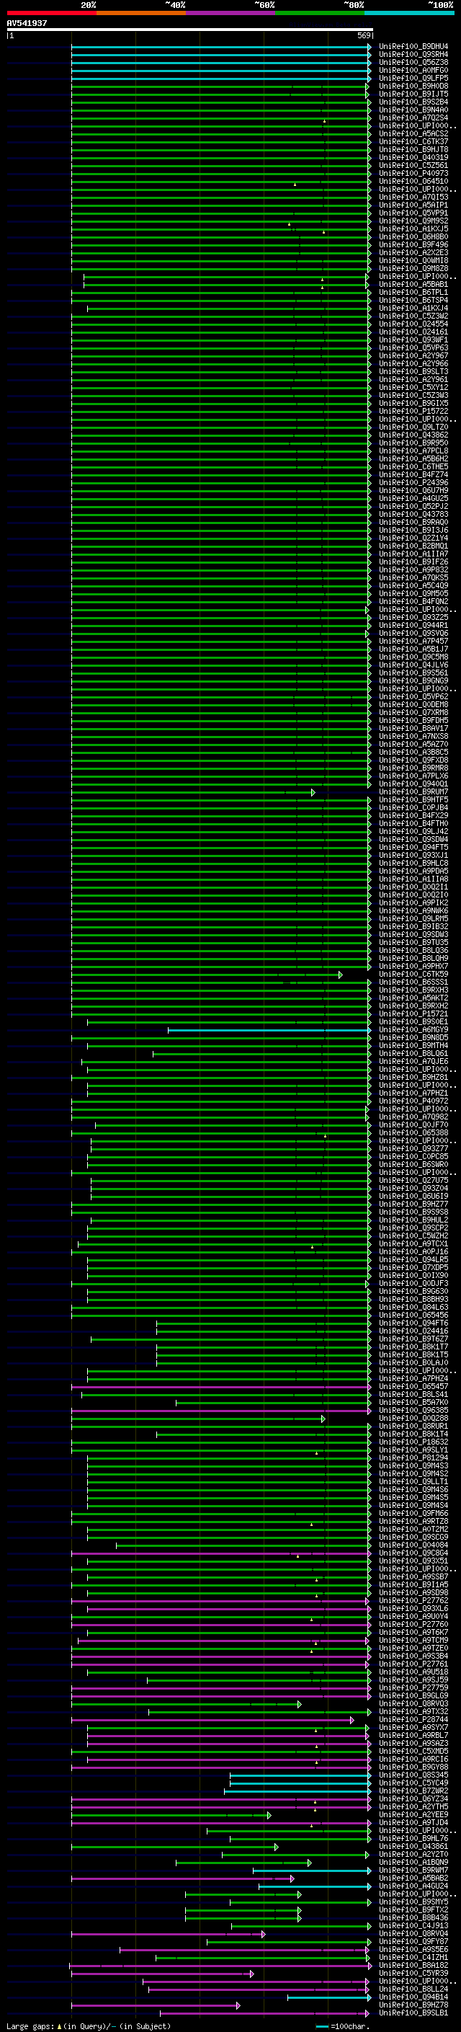461x2032 pixels.
Task: Select hit UniRef100_A7QJE6
Action: tap(413, 1062)
